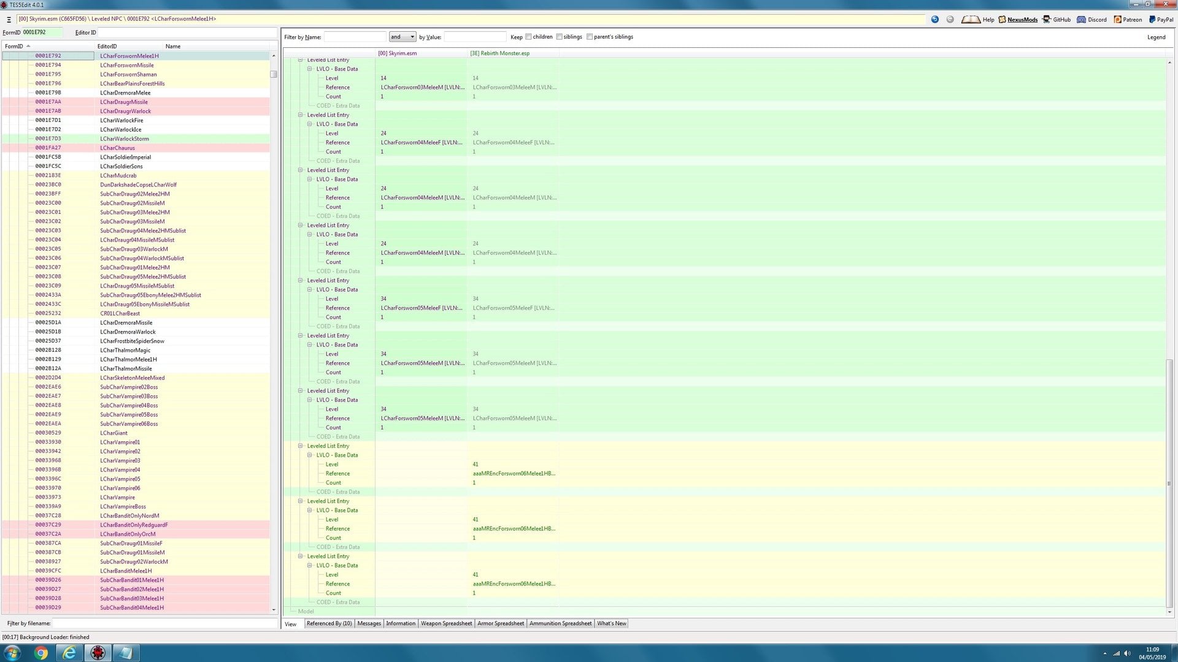Click the EditorID column header
Viewport: 1178px width, 662px height.
tap(129, 46)
